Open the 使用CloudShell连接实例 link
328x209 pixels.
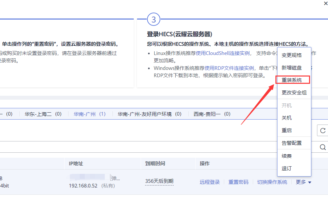pos(223,53)
